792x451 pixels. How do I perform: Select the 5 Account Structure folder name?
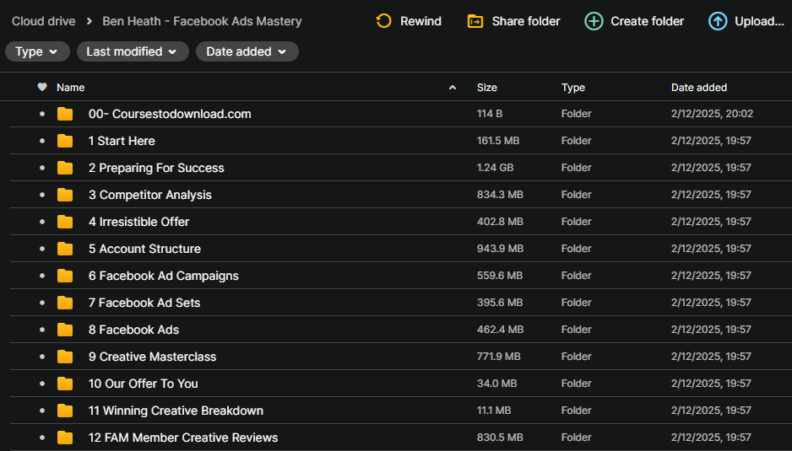click(x=144, y=249)
